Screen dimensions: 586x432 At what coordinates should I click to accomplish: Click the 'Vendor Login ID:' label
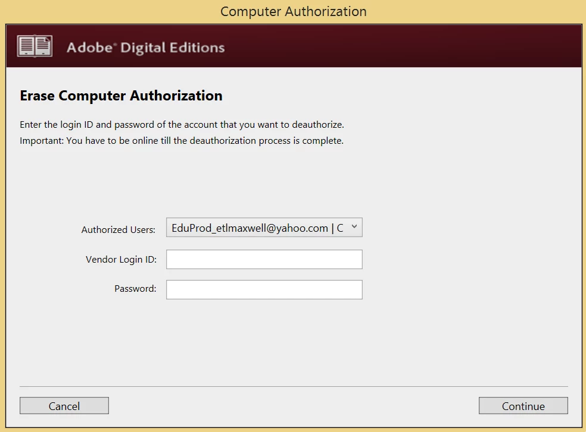(x=121, y=260)
